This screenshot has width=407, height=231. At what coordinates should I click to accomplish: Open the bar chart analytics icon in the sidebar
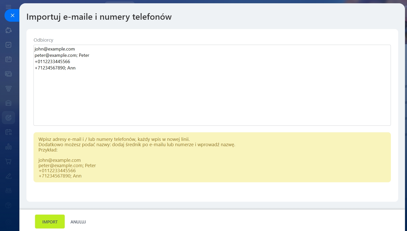point(8,147)
